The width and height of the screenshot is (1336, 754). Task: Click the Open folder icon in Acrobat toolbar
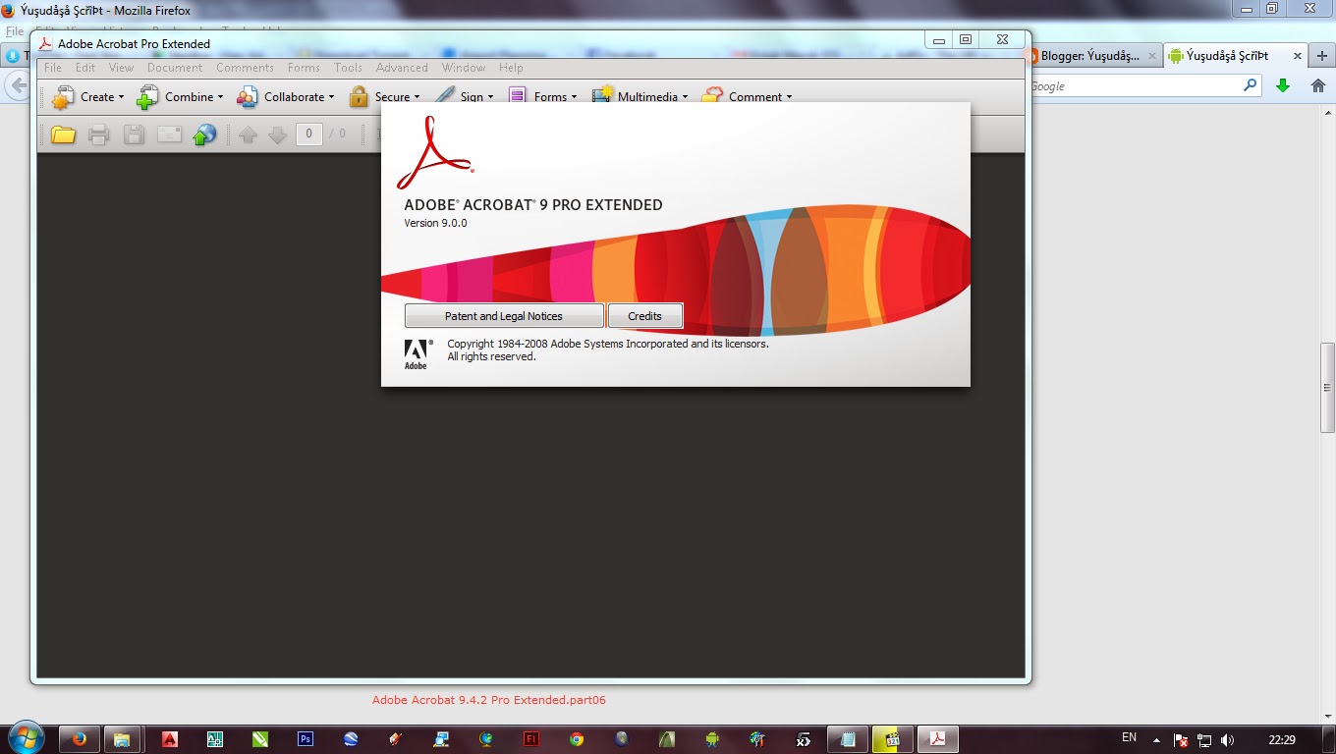tap(64, 135)
